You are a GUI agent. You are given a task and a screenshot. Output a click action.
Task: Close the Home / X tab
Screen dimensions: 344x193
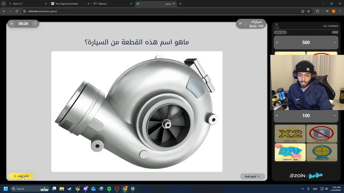(x=46, y=4)
